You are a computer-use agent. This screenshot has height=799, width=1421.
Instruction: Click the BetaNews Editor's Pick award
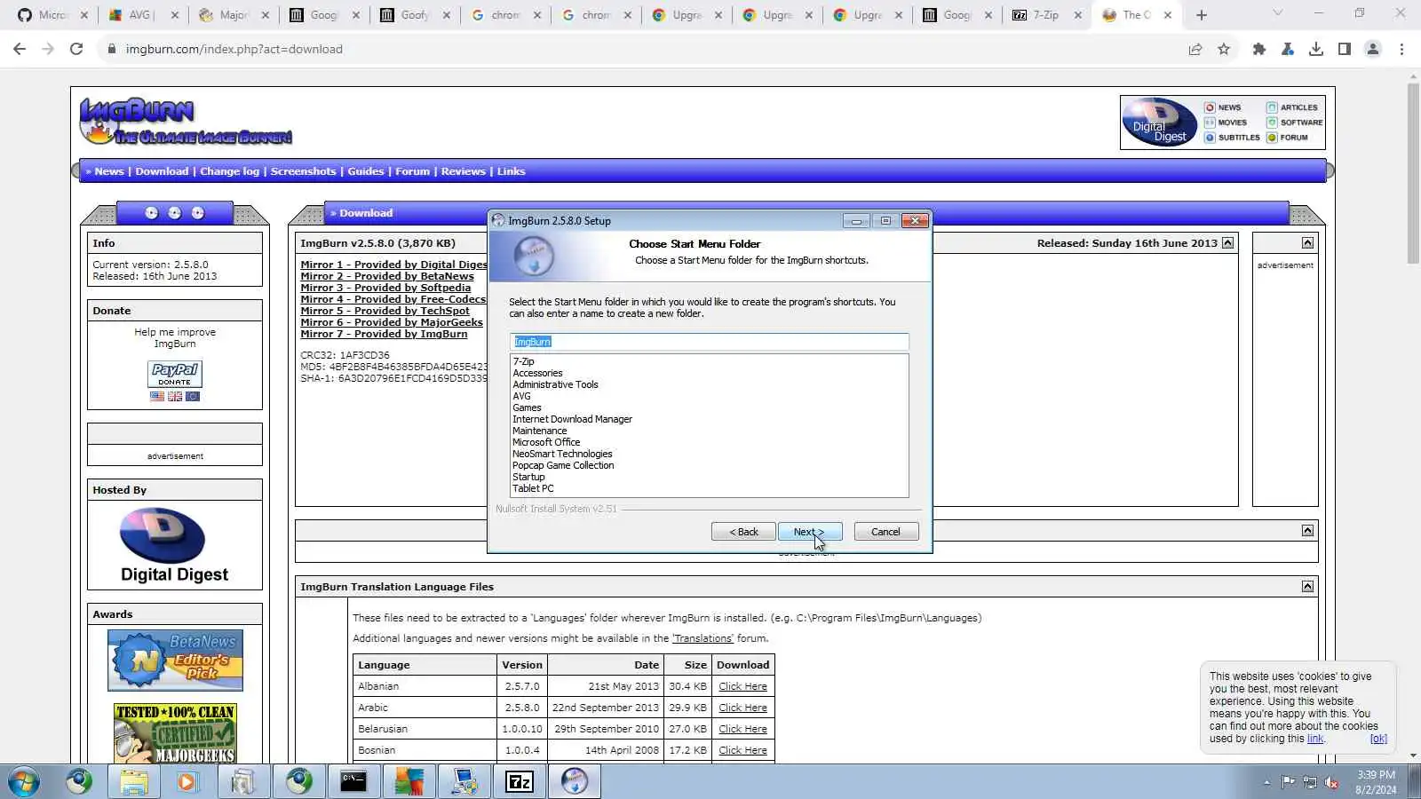coord(175,661)
